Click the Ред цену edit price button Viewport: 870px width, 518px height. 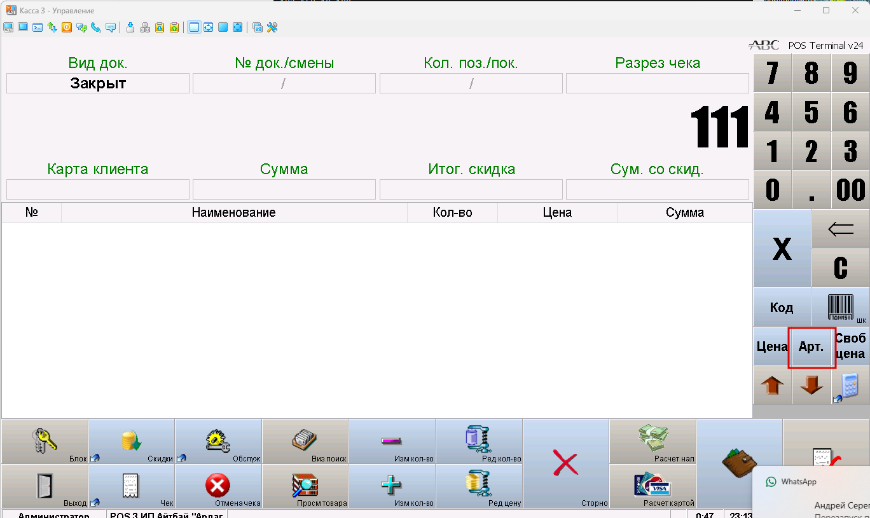pyautogui.click(x=479, y=486)
